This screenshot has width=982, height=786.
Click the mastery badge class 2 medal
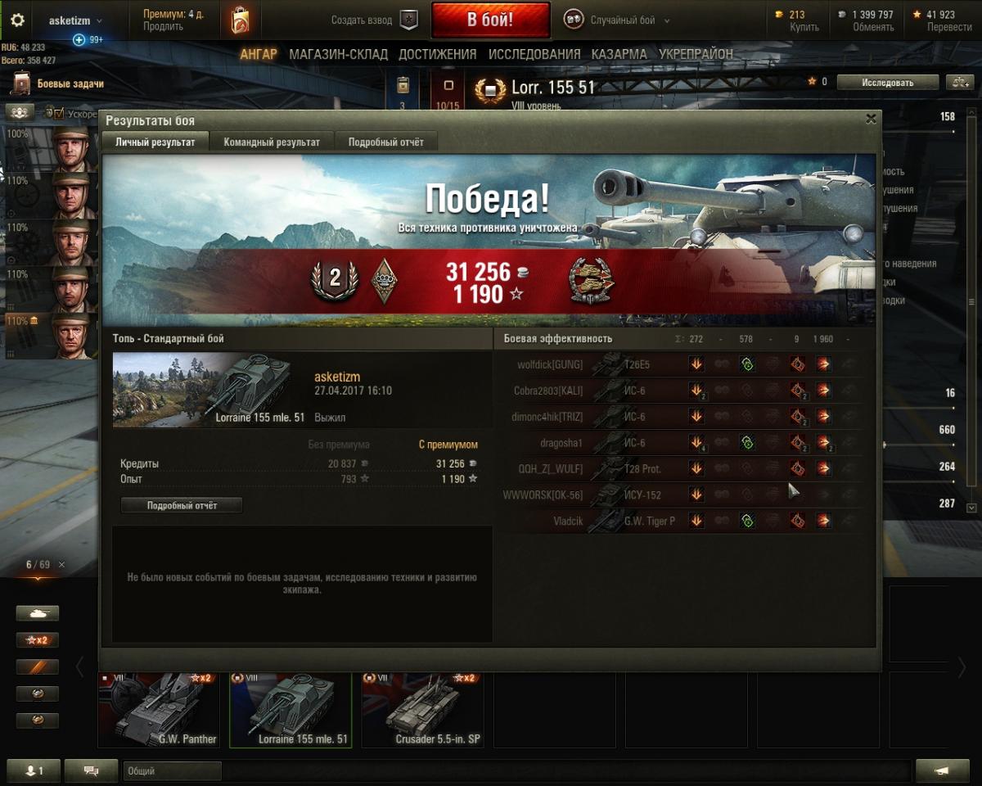click(x=335, y=280)
